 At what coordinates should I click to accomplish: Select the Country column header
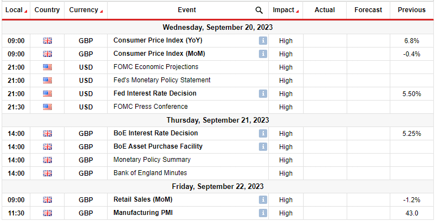(47, 10)
